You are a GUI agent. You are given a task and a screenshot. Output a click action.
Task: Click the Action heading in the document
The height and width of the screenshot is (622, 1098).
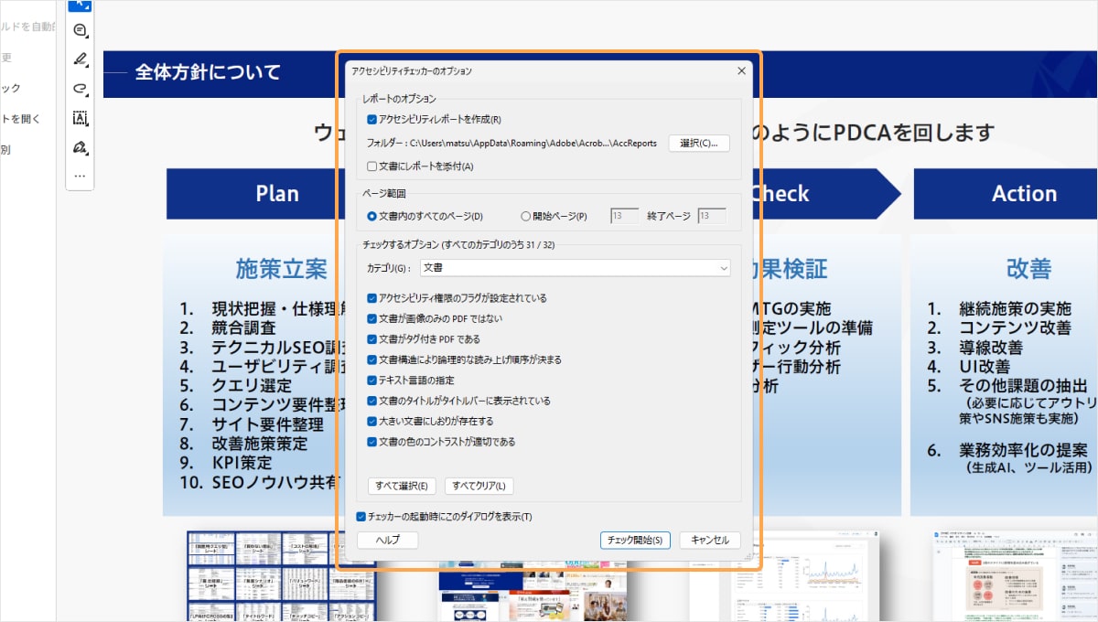click(1024, 193)
